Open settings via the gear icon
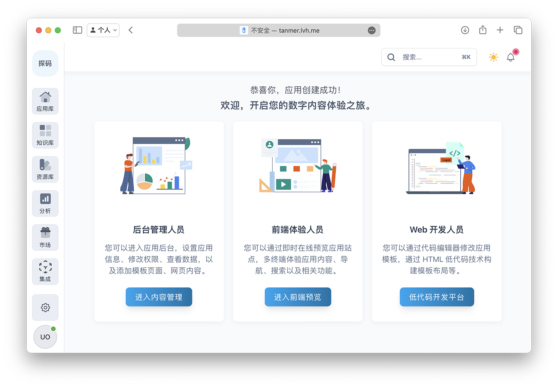 click(x=45, y=308)
